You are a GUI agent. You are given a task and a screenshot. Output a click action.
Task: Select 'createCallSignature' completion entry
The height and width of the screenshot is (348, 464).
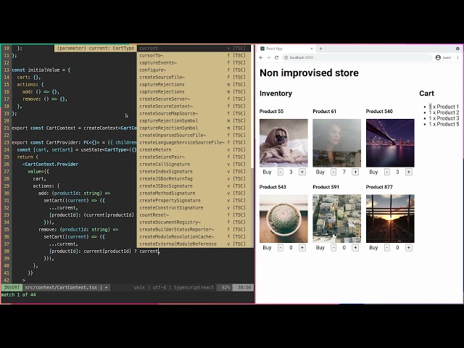(194, 165)
